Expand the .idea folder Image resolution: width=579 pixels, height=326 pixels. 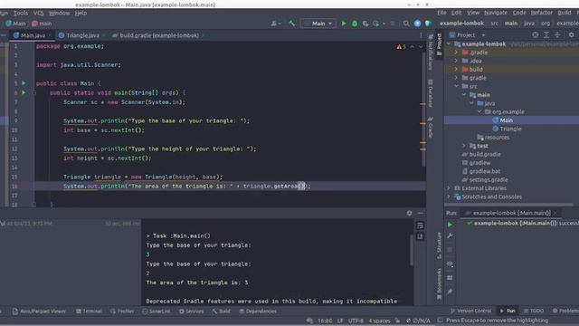coord(456,61)
